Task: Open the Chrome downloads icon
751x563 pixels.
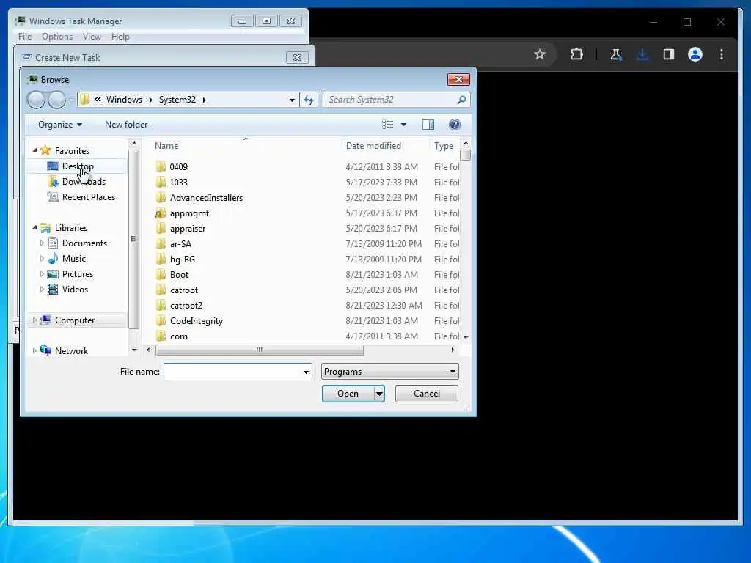Action: 642,54
